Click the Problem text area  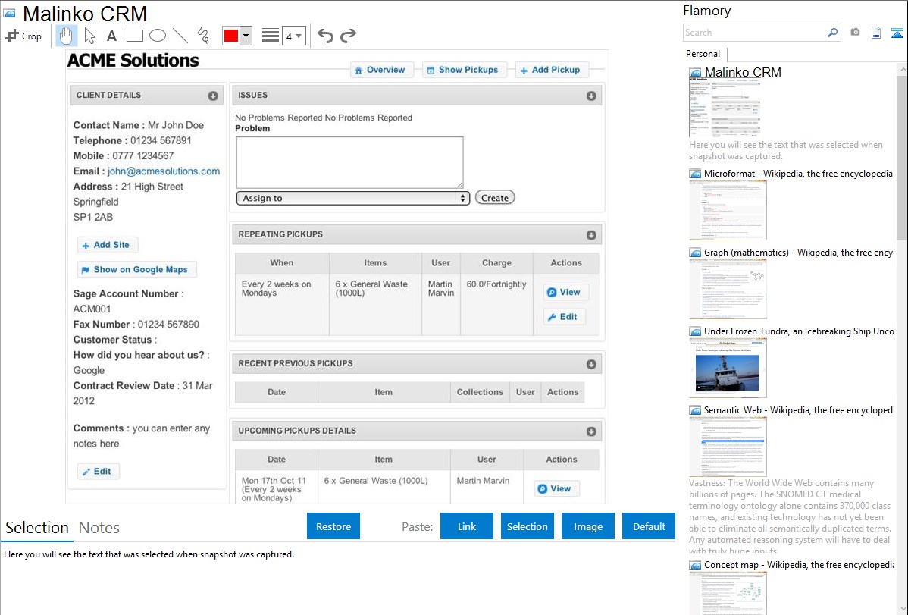349,162
